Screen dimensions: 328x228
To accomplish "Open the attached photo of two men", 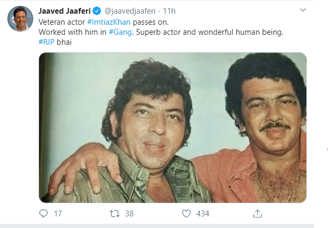I will click(x=172, y=127).
